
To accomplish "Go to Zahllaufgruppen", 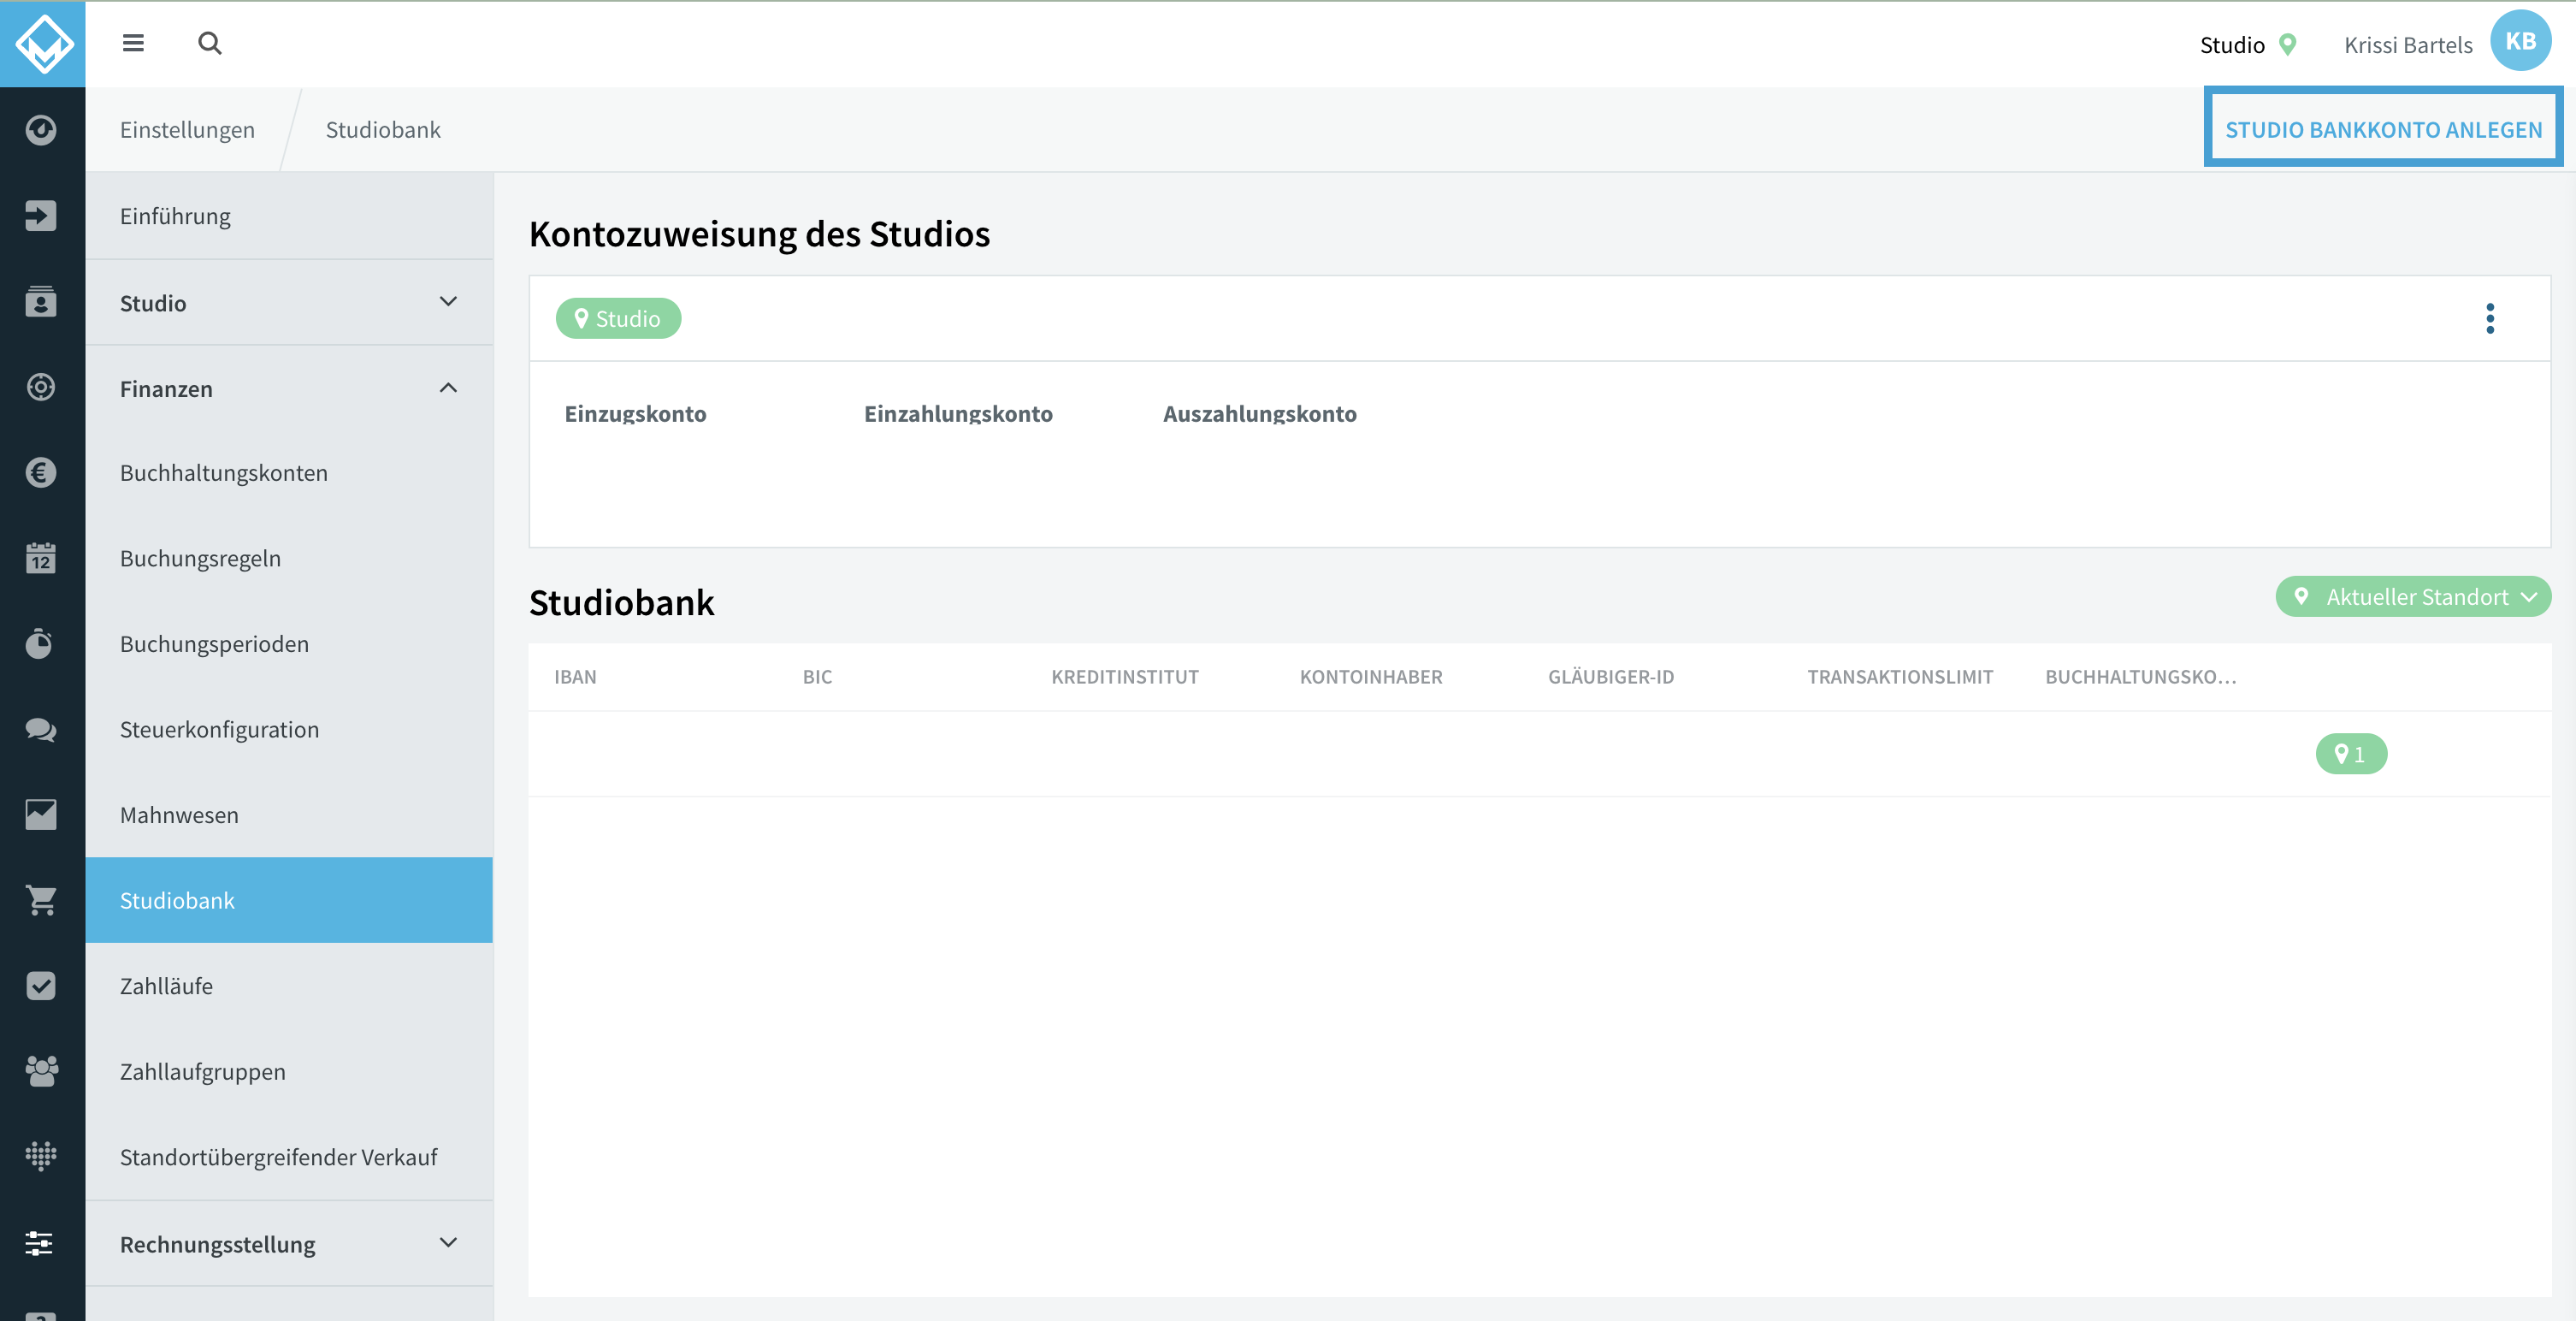I will coord(289,1072).
